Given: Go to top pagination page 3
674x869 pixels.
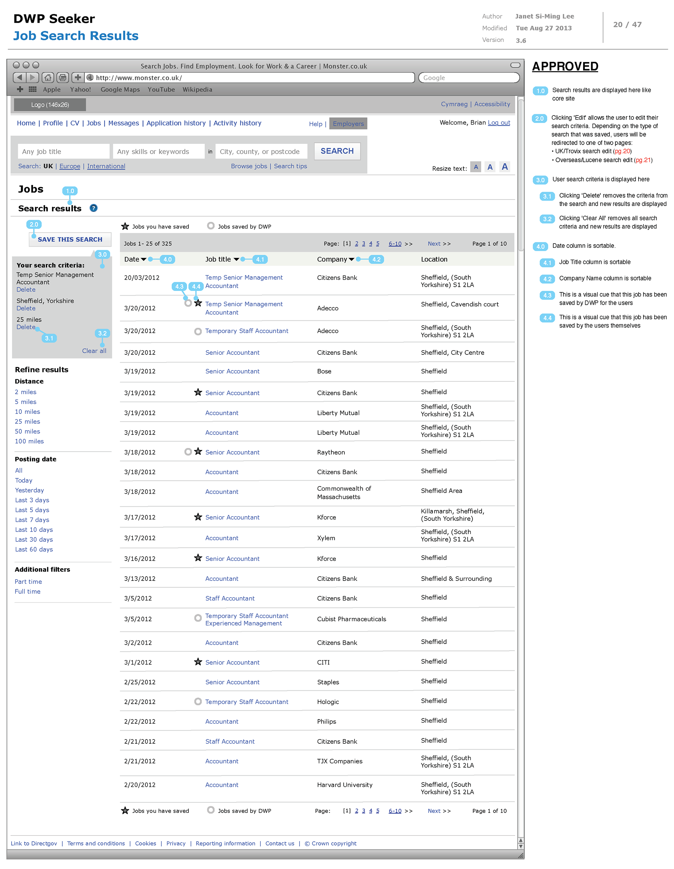Looking at the screenshot, I should (364, 244).
